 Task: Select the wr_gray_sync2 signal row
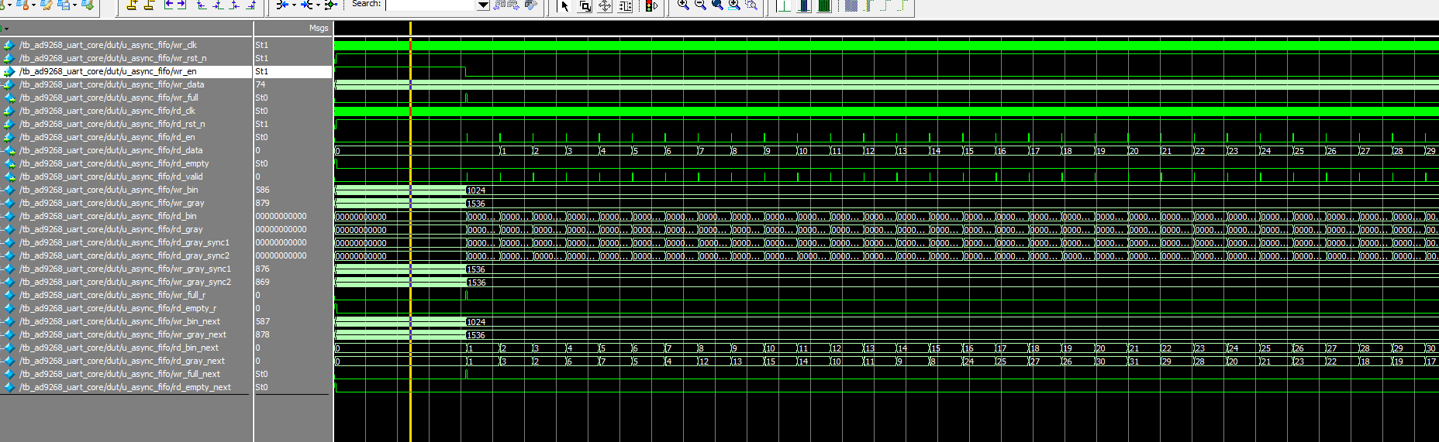point(126,282)
